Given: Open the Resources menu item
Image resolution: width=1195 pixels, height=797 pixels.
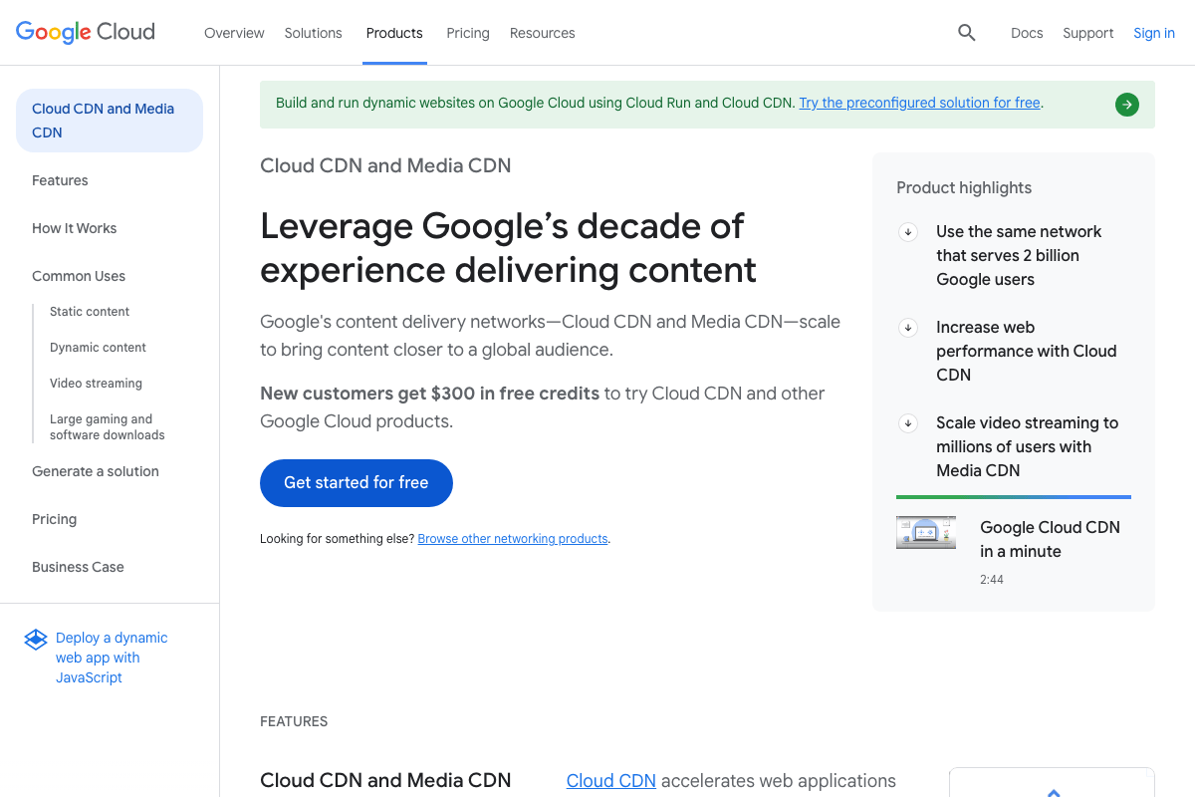Looking at the screenshot, I should (543, 33).
